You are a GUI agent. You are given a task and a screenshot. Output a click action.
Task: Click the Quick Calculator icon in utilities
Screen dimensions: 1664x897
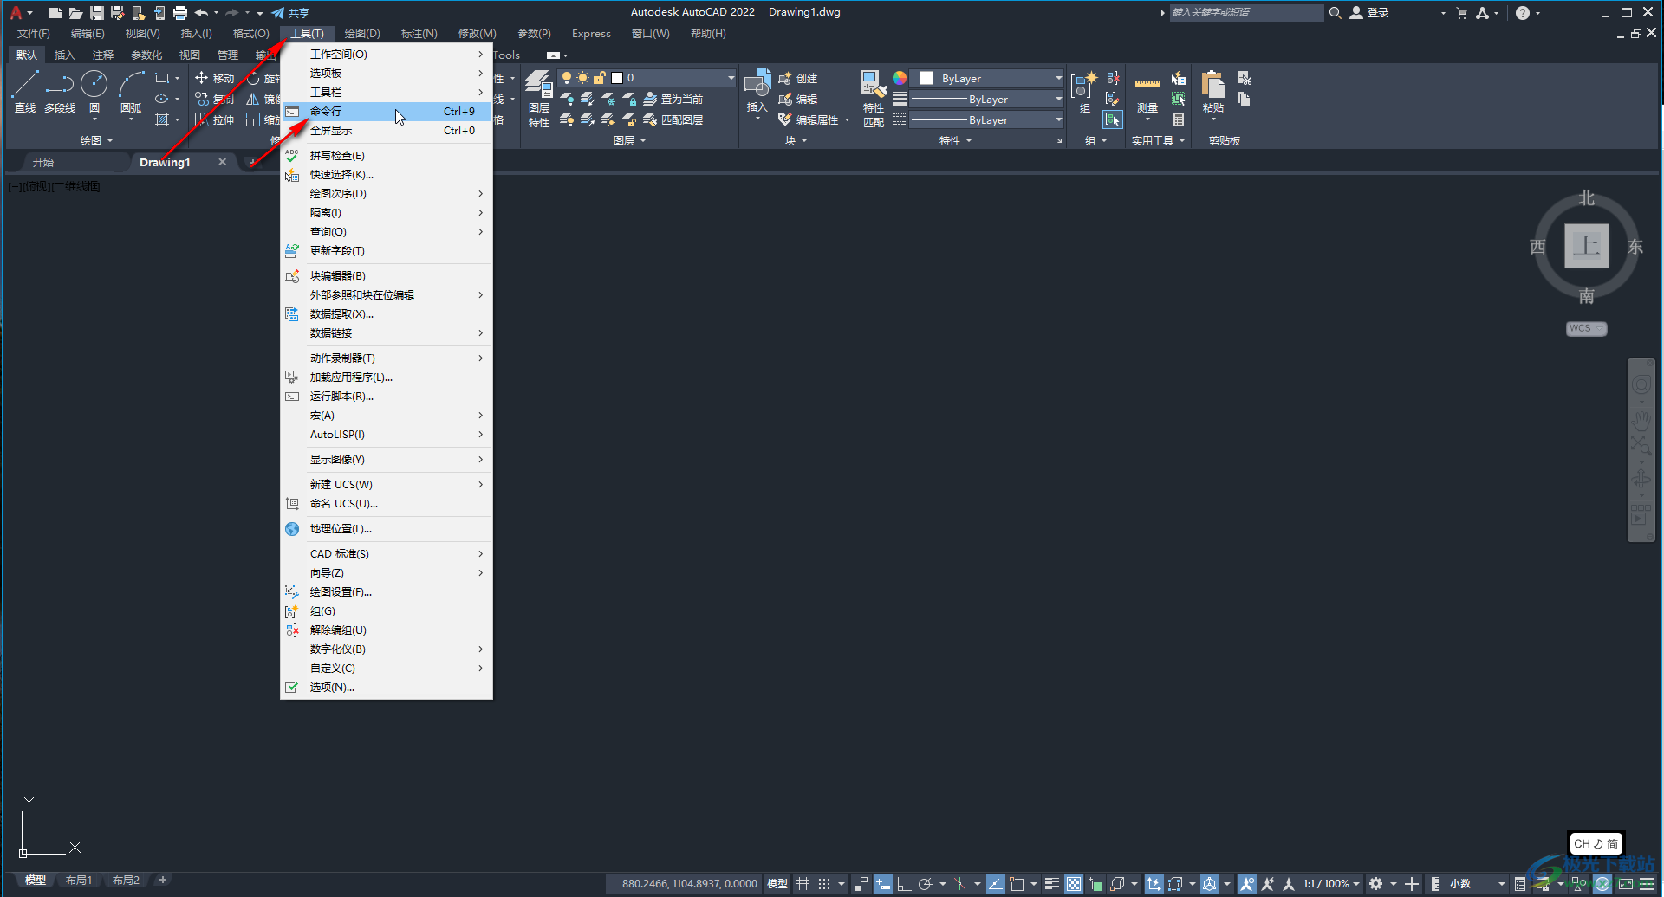point(1179,119)
